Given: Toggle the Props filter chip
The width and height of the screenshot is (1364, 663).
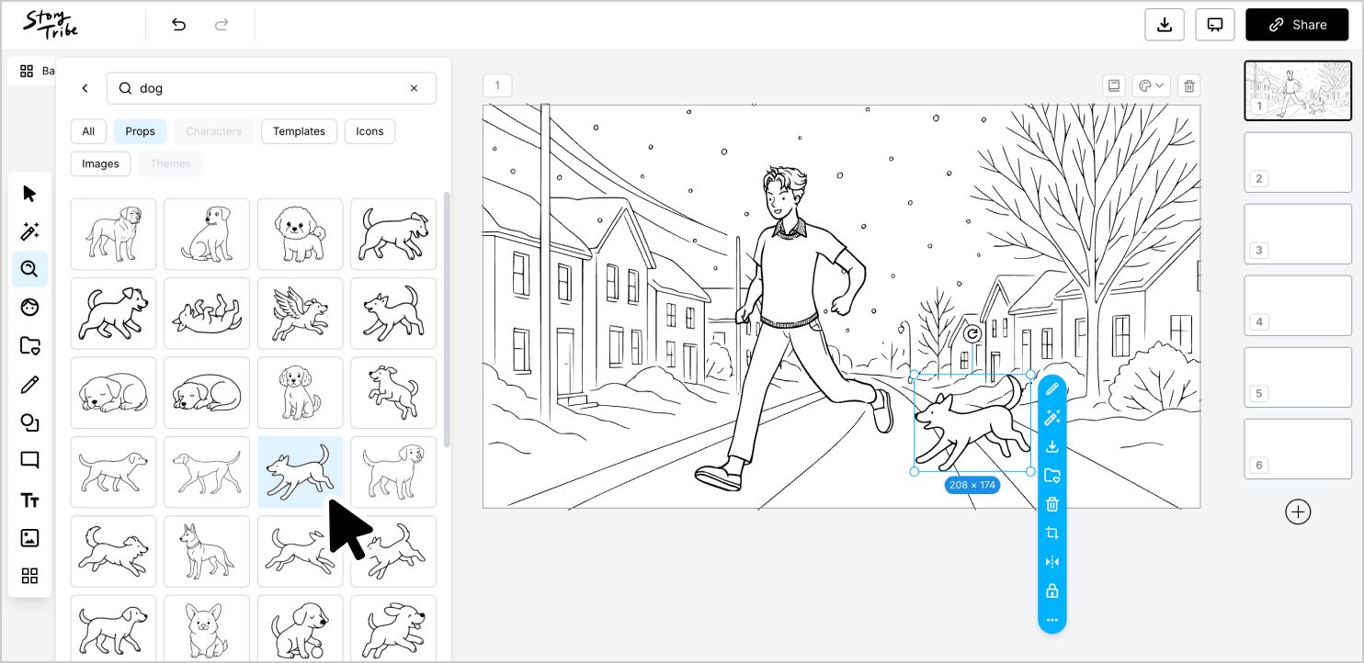Looking at the screenshot, I should click(x=140, y=131).
